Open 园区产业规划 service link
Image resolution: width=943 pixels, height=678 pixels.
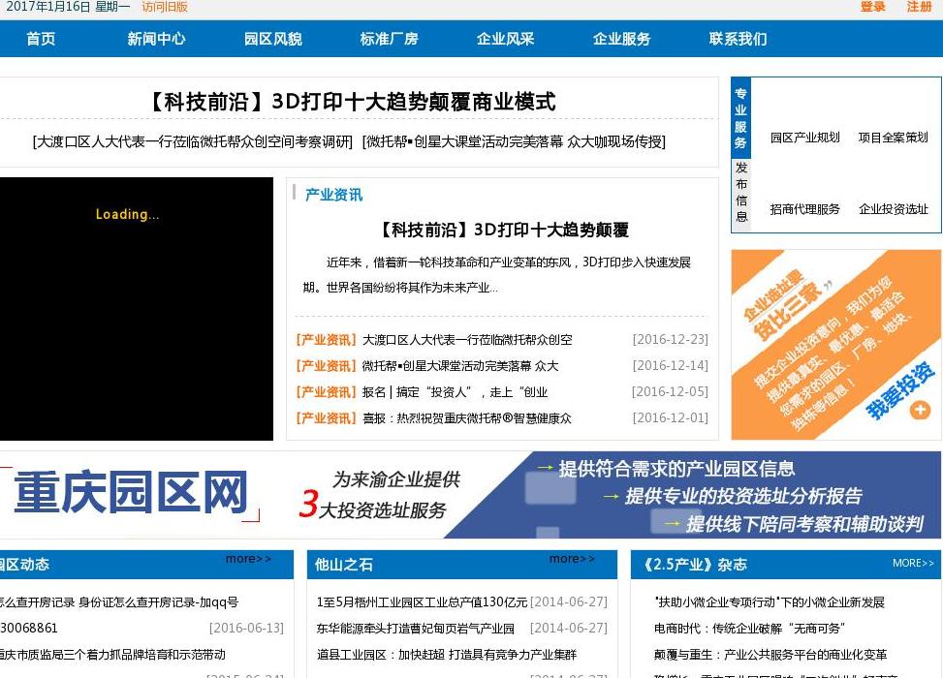coord(804,138)
